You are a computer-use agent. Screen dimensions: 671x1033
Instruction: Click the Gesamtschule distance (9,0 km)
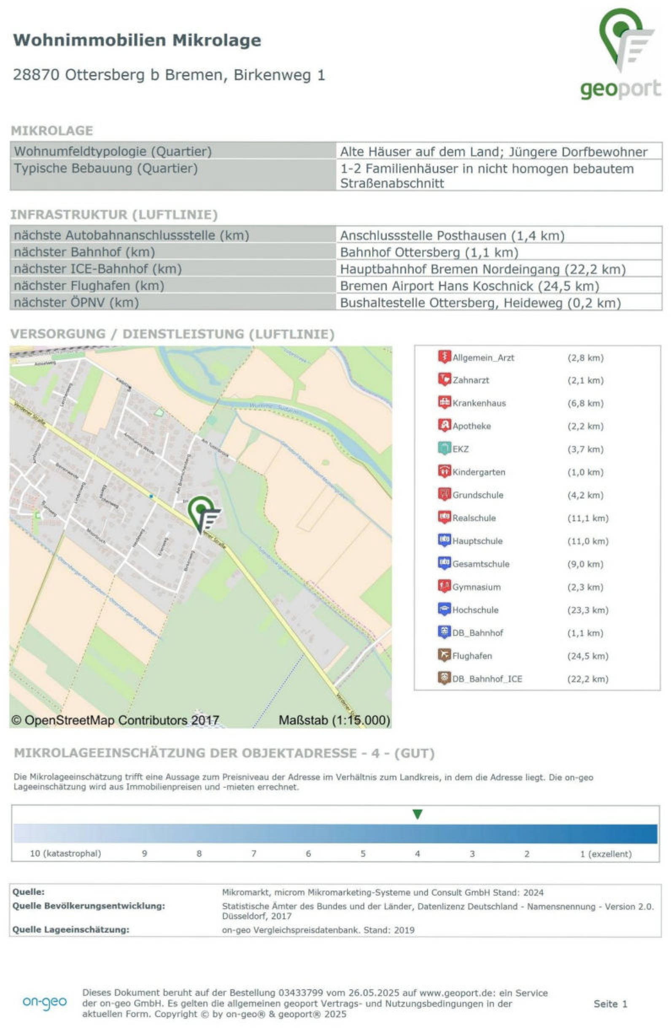point(585,564)
